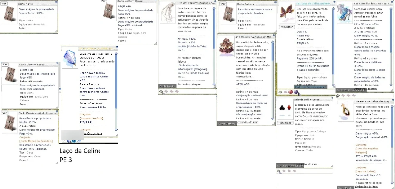Click the Sandália de Samba shoe image
Viewport: 395px width, 189px height.
[x=345, y=14]
